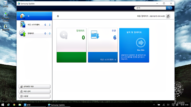Click the disc icon in the Update tile
Screen dimensions: 191x107
[64, 35]
